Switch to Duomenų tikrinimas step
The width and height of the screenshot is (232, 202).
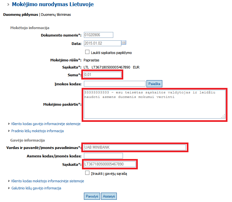[56, 15]
